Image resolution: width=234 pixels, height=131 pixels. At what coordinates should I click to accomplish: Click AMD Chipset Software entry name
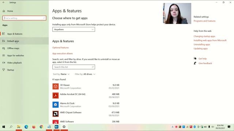pyautogui.click(x=71, y=112)
